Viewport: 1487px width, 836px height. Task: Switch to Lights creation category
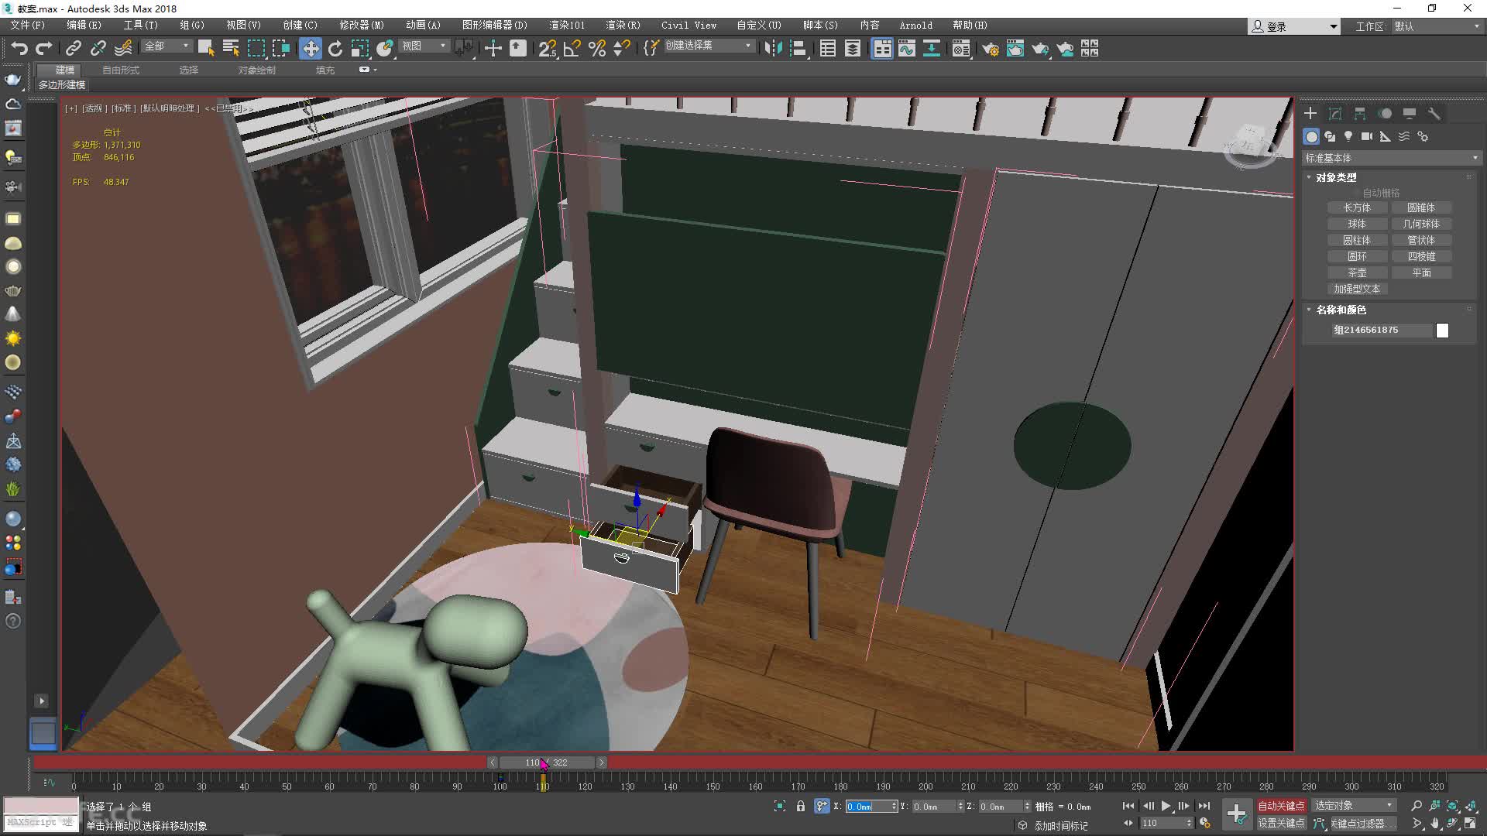pyautogui.click(x=1348, y=136)
